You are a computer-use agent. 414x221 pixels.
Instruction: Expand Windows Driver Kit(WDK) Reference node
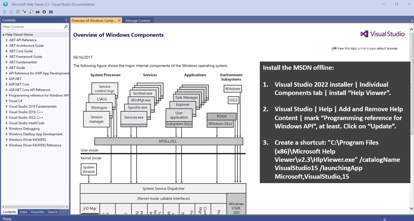point(7,145)
